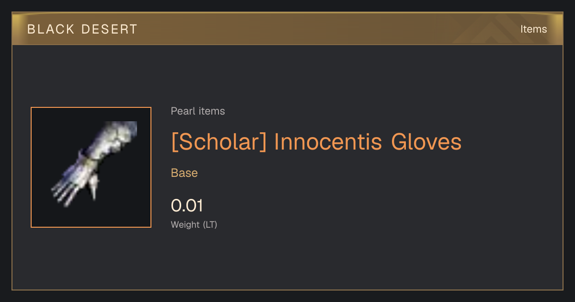Click the orange frame around item icon
Image resolution: width=575 pixels, height=302 pixels.
pos(91,167)
